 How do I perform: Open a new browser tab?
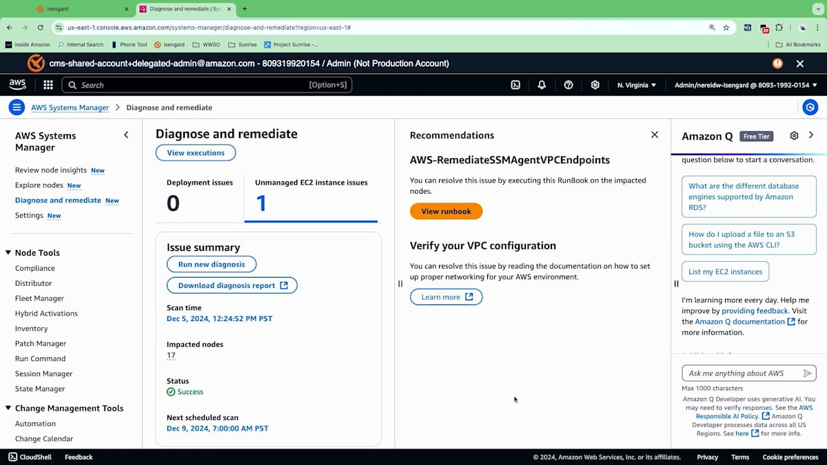245,9
